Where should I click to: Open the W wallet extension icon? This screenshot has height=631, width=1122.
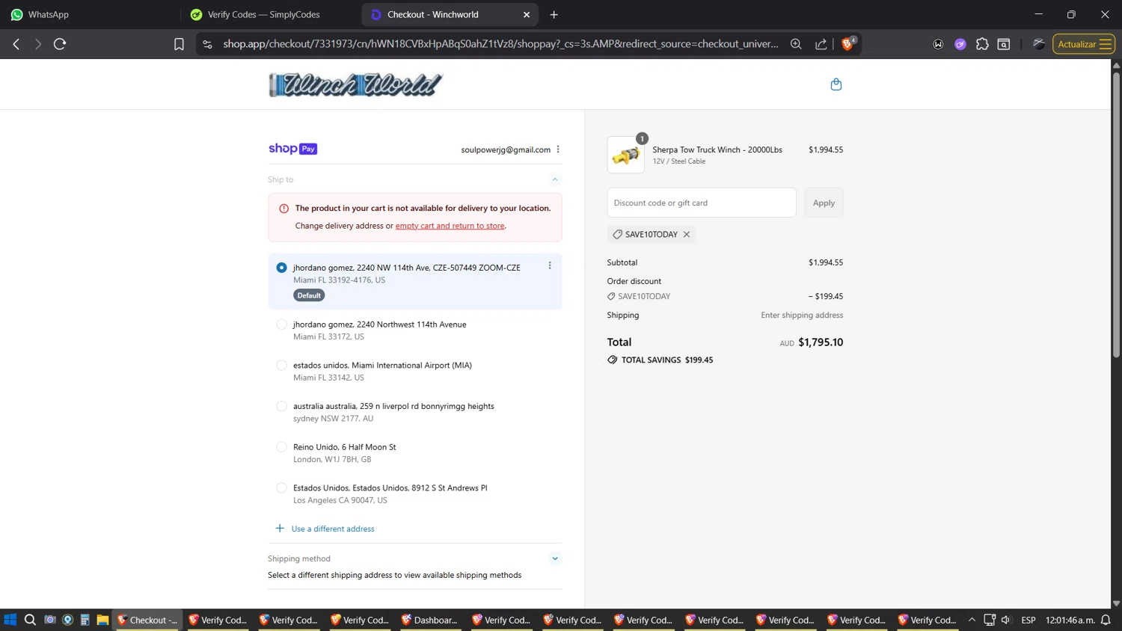click(x=938, y=44)
